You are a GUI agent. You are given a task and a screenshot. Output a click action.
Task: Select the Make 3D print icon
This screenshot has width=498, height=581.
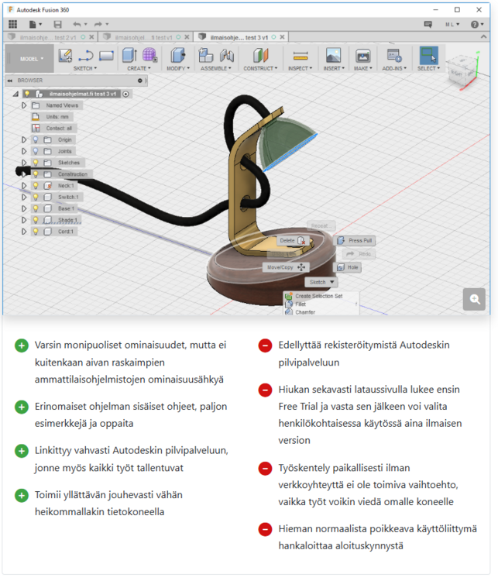pos(362,56)
